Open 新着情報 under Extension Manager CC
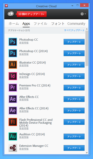This screenshot has width=93, height=159. click(x=24, y=149)
